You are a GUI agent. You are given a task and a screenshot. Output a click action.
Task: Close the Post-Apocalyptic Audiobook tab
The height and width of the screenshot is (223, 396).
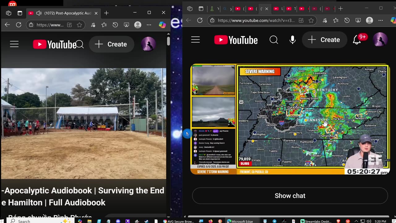pos(96,13)
